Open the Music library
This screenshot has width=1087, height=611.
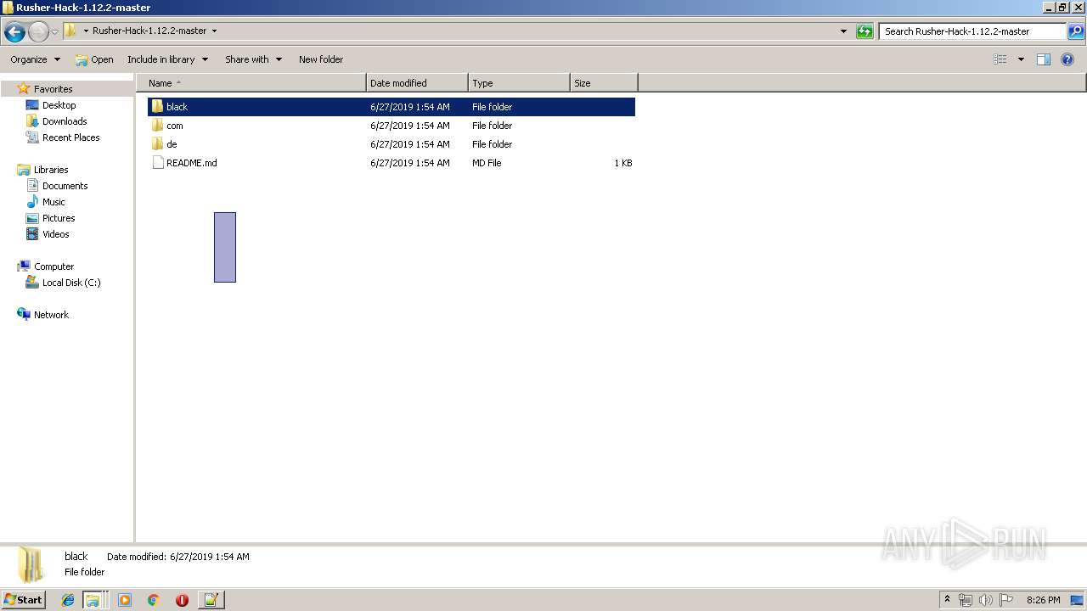(x=54, y=202)
